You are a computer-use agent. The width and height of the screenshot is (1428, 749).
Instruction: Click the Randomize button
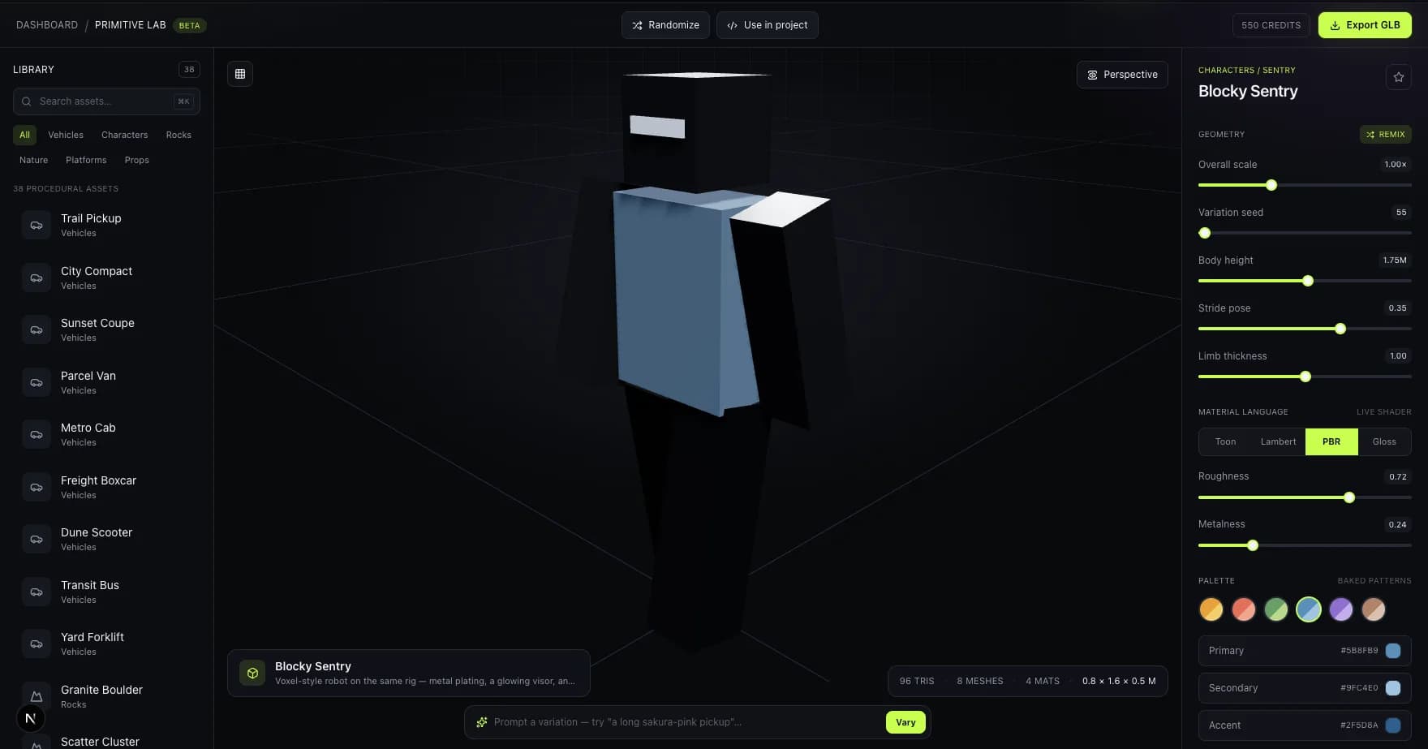tap(665, 25)
